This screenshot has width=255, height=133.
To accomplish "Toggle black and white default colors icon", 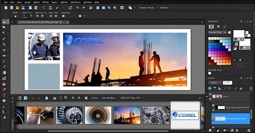I will [x=235, y=48].
